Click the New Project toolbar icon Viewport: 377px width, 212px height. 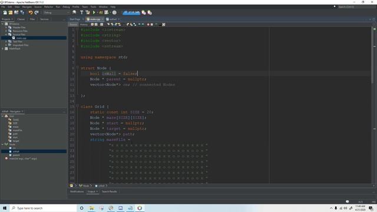click(x=11, y=12)
